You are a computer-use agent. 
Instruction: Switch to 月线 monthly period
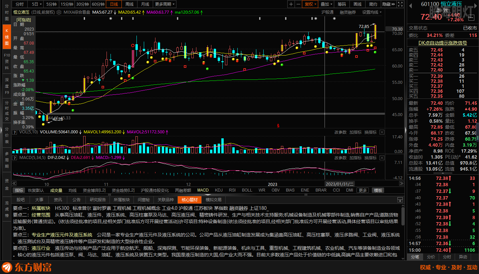(145, 4)
